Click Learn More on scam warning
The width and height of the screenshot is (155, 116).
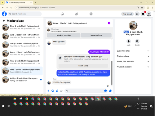(83, 66)
